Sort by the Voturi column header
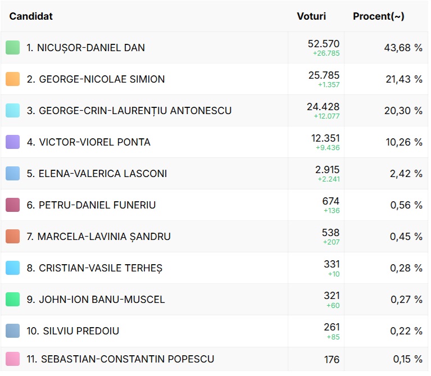 311,16
